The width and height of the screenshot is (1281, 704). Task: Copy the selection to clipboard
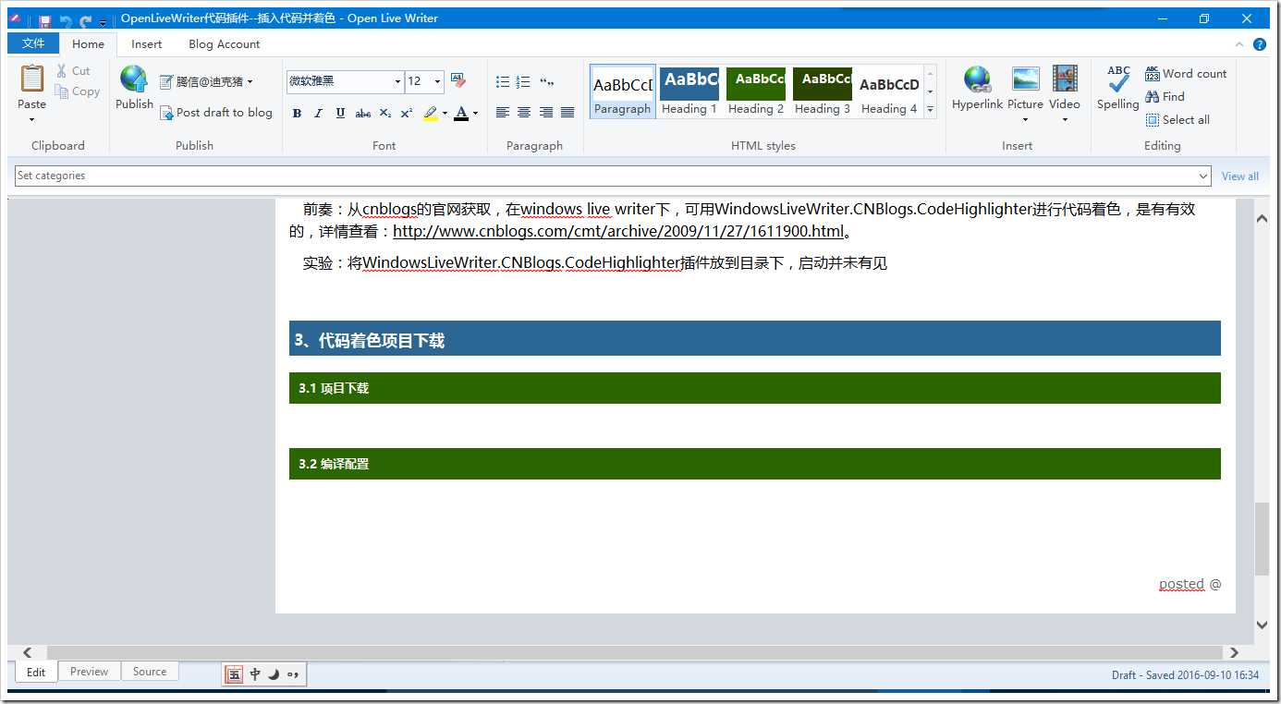78,91
